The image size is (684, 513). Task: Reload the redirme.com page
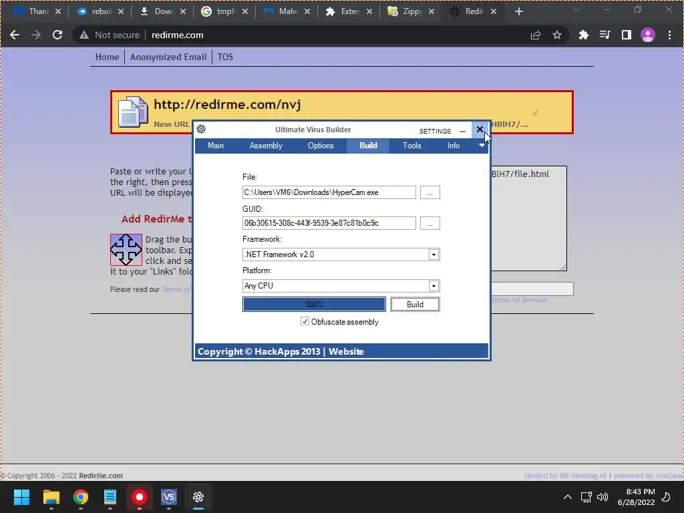tap(57, 35)
